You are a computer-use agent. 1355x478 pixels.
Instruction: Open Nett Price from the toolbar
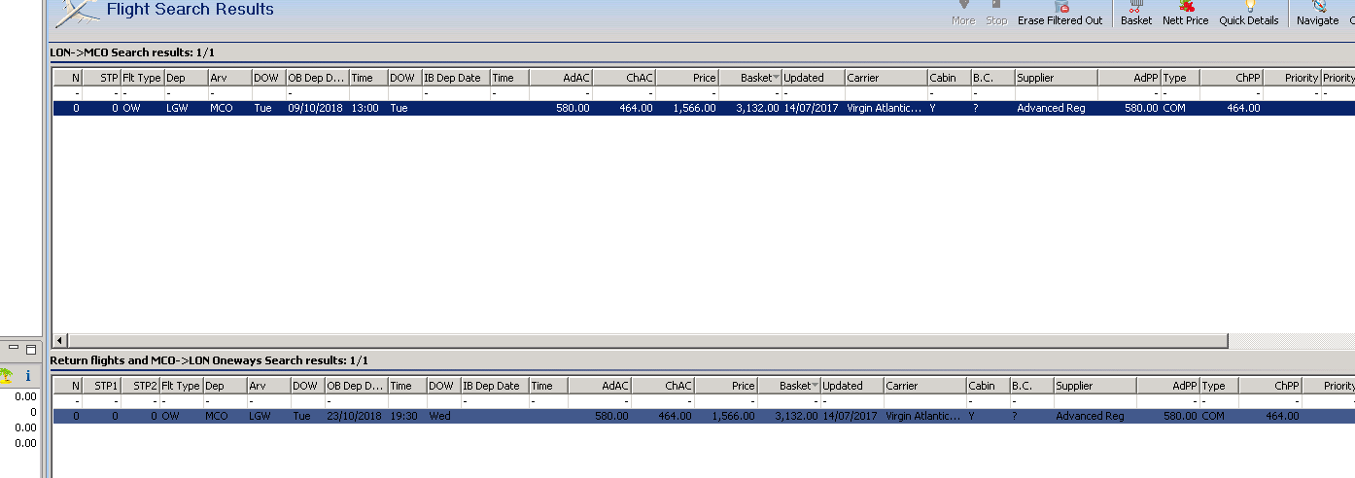pyautogui.click(x=1186, y=13)
